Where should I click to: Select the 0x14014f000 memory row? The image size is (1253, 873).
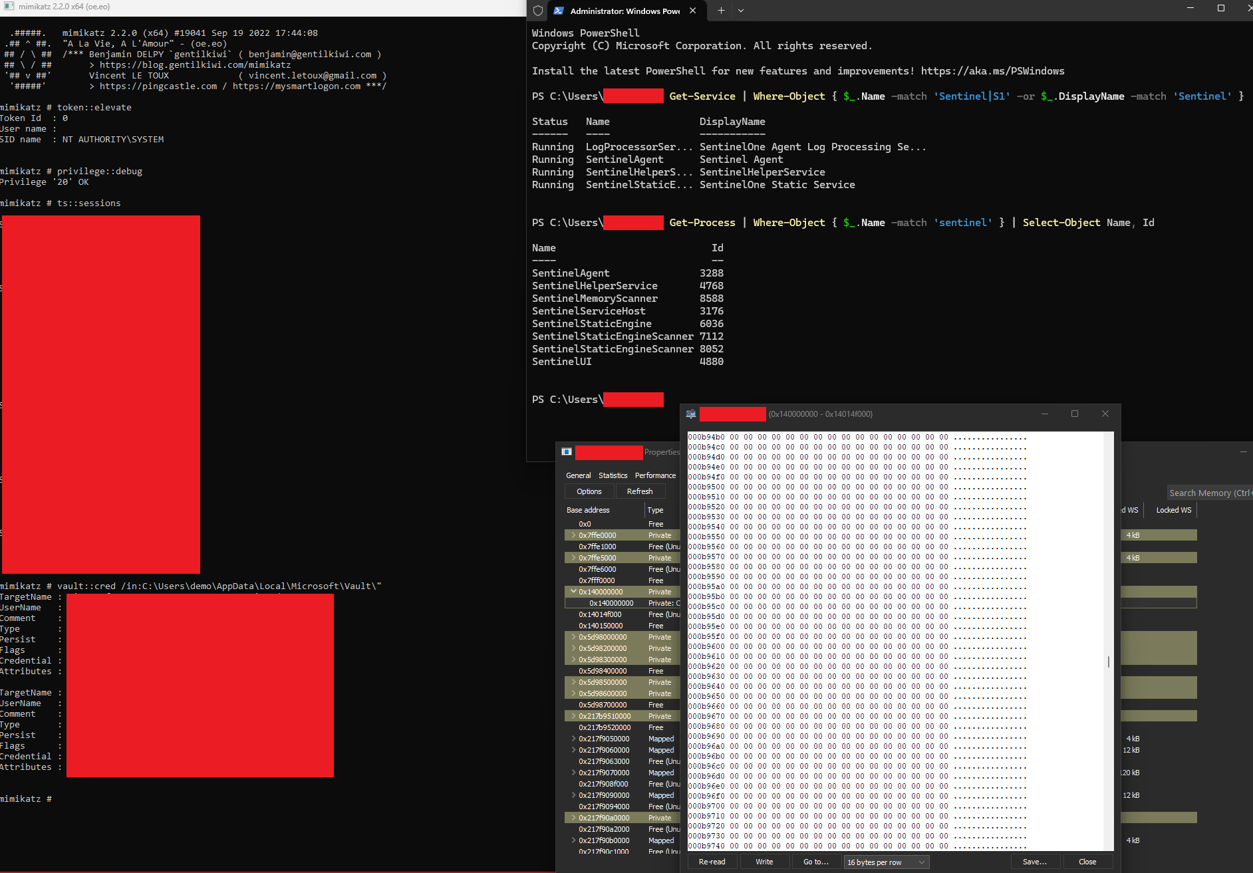tap(623, 614)
